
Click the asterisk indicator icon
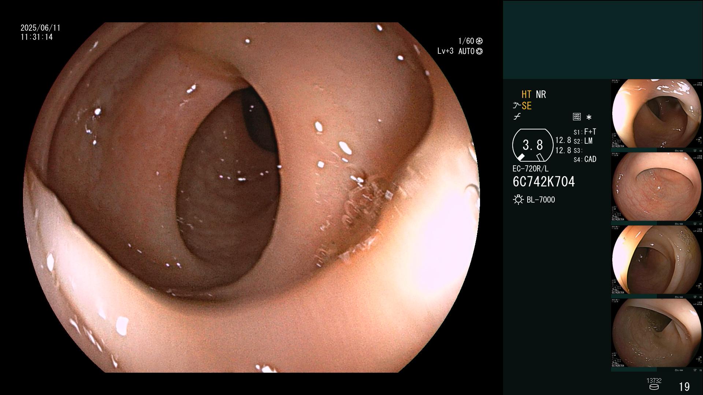pyautogui.click(x=589, y=117)
